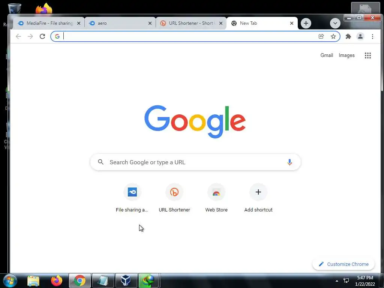
Task: Add shortcut with the plus tile
Action: [x=258, y=198]
